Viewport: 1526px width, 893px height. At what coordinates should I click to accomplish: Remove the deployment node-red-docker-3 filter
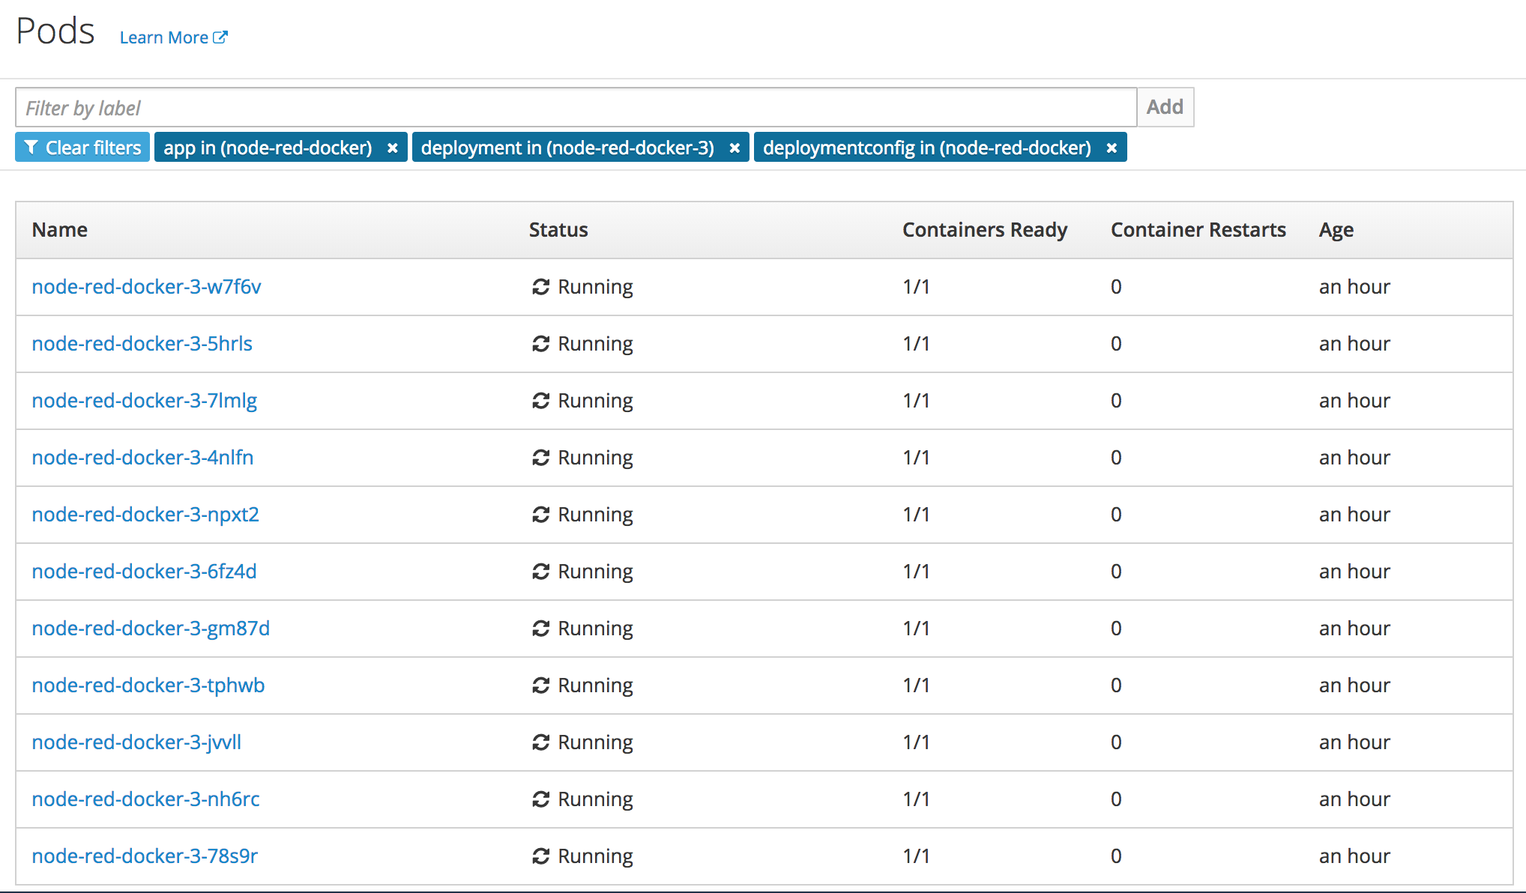pos(735,148)
